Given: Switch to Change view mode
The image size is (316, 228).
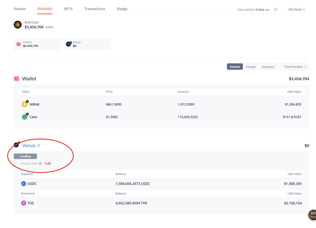Looking at the screenshot, I should point(251,67).
